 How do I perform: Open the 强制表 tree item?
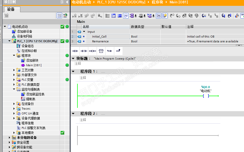click(x=31, y=99)
